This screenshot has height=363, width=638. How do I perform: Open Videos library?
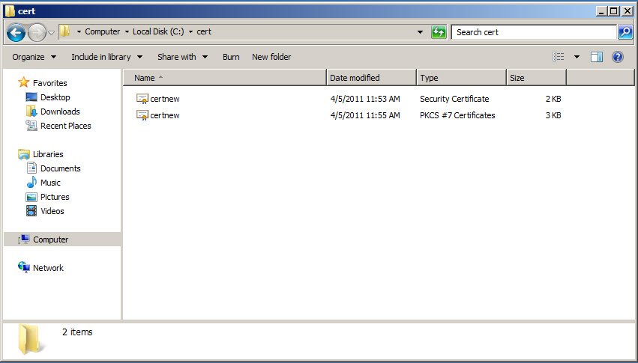[x=52, y=211]
